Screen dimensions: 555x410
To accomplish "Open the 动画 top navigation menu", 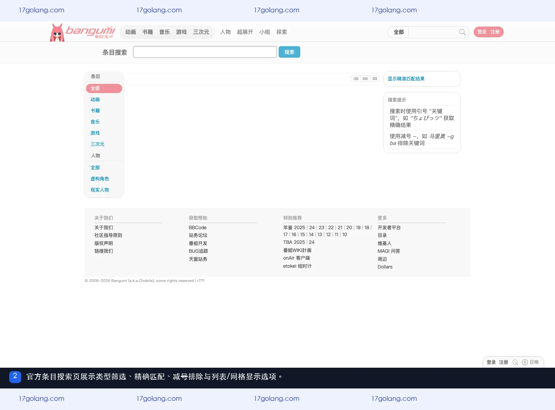I will coord(131,32).
